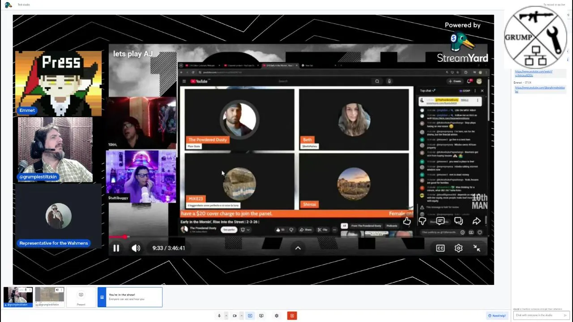Select the @grumplestiltzkin screen share thumbnail
Viewport: 573px width, 322px height.
click(49, 297)
